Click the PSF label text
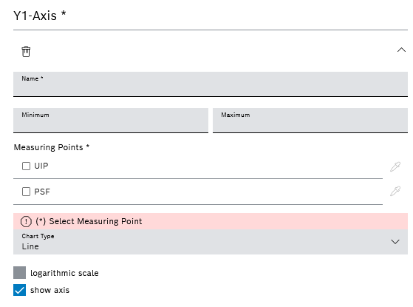 pos(42,192)
